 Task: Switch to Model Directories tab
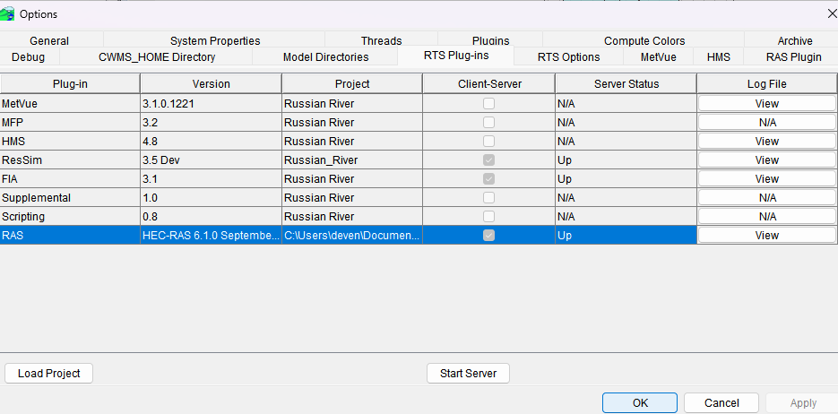tap(325, 56)
